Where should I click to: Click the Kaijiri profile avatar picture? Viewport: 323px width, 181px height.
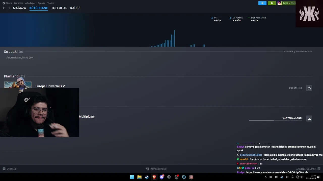pyautogui.click(x=279, y=3)
